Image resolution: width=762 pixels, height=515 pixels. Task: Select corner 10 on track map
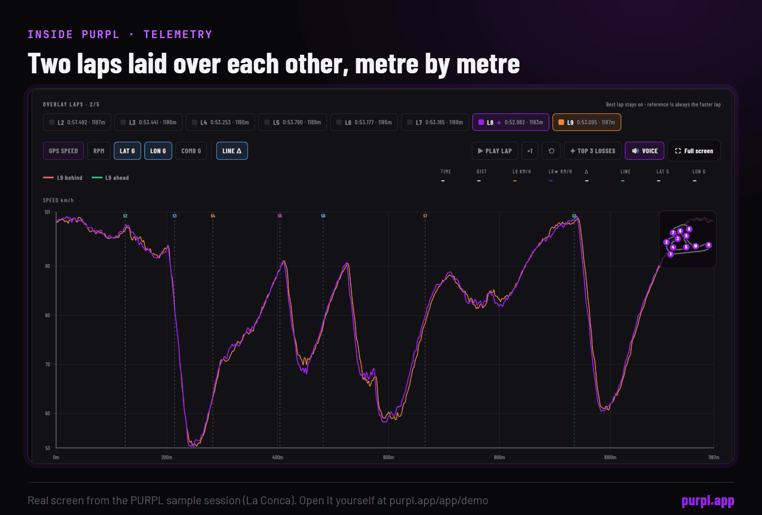696,246
